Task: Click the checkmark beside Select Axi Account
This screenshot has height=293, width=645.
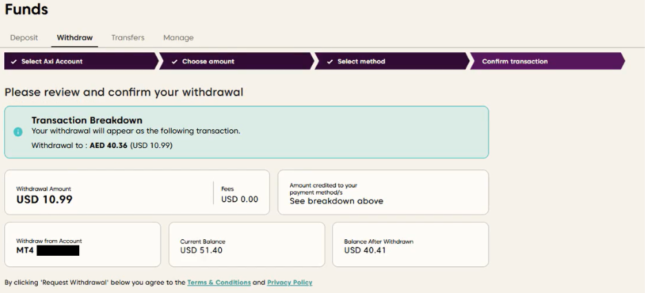Action: pyautogui.click(x=15, y=62)
